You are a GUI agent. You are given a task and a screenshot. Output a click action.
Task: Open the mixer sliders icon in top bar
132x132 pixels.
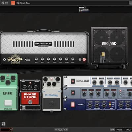(3, 3)
